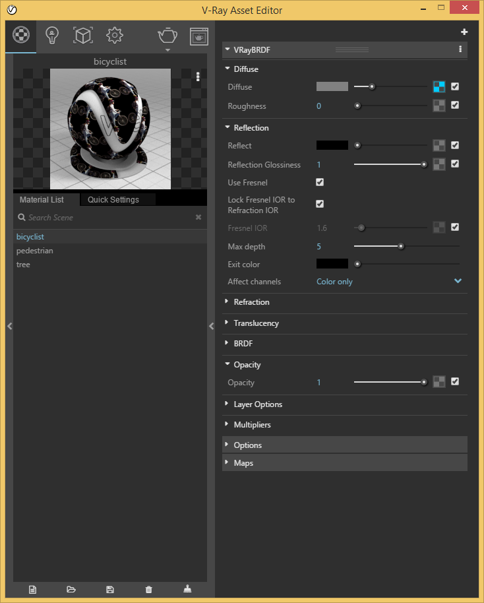Viewport: 484px width, 603px height.
Task: Open render options arrow below the teapot
Action: click(x=167, y=50)
